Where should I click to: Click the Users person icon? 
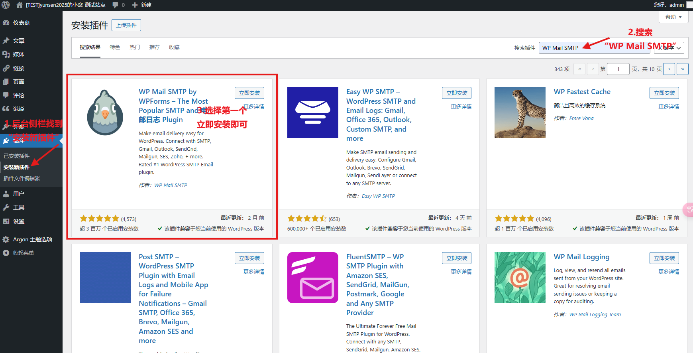[6, 194]
